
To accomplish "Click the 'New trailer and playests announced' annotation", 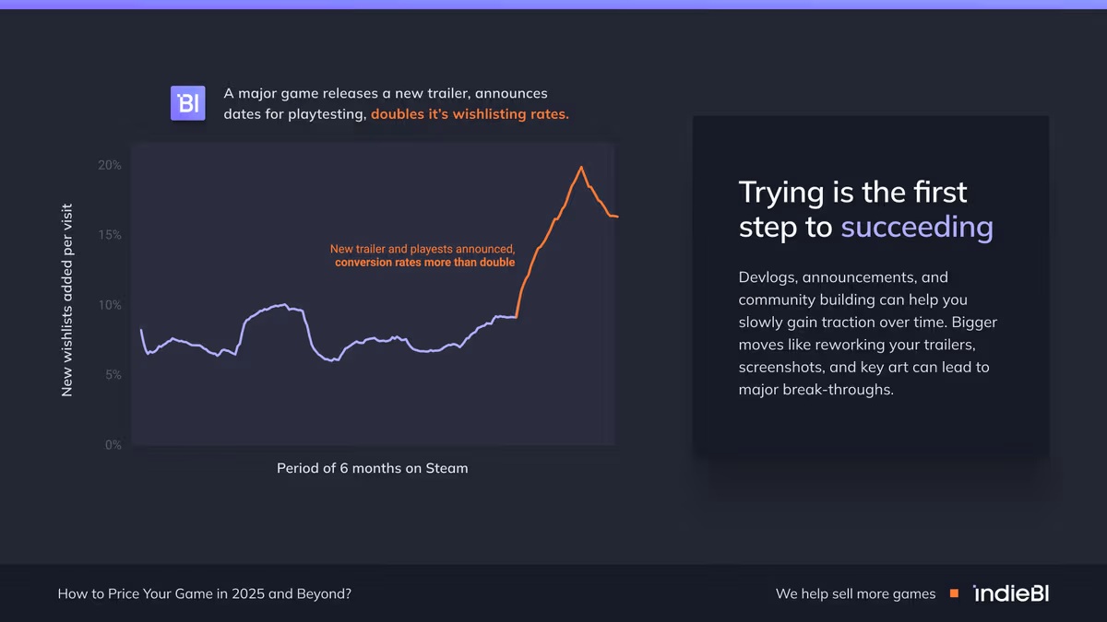I will point(423,249).
